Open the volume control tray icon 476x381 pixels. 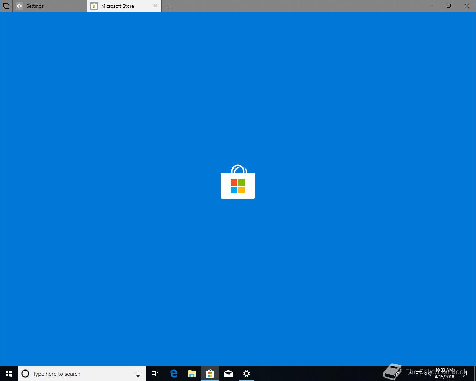428,374
